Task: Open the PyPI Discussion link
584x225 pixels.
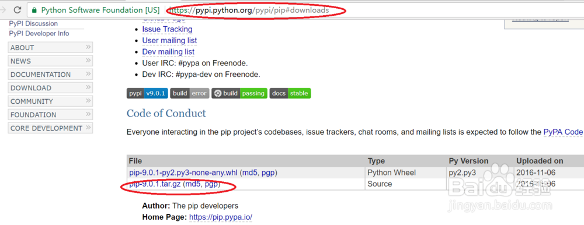Action: 33,23
